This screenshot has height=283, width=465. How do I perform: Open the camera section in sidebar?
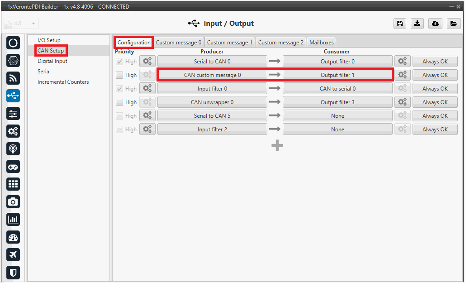coord(13,202)
